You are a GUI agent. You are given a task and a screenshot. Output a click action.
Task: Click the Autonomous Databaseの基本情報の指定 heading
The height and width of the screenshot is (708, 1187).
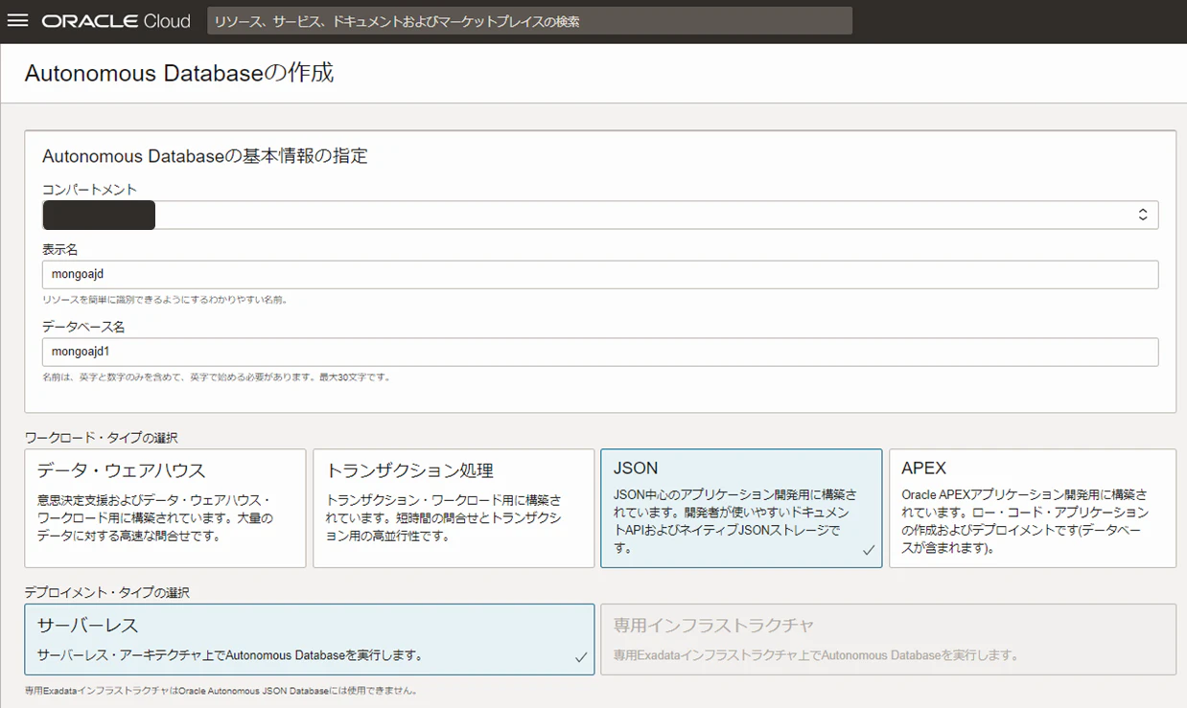pyautogui.click(x=205, y=155)
